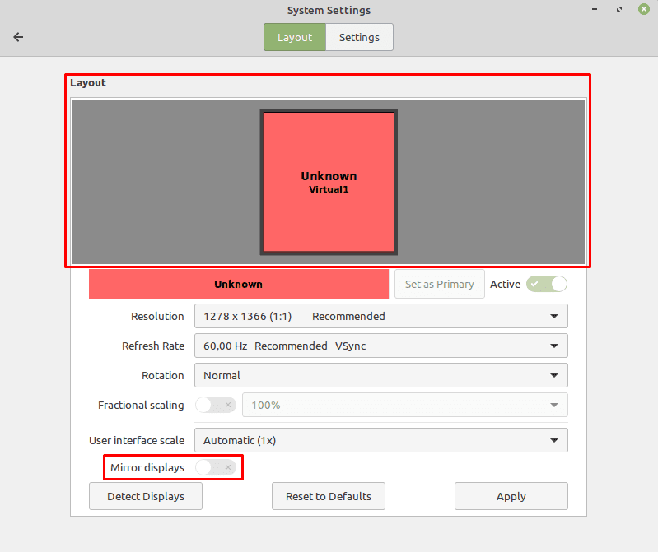Click the Reset to Defaults button

click(x=329, y=496)
